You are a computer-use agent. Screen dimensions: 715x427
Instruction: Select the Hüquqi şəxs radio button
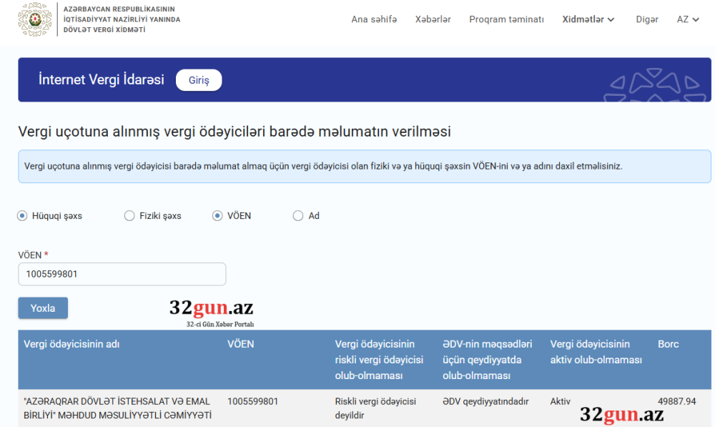(x=21, y=215)
